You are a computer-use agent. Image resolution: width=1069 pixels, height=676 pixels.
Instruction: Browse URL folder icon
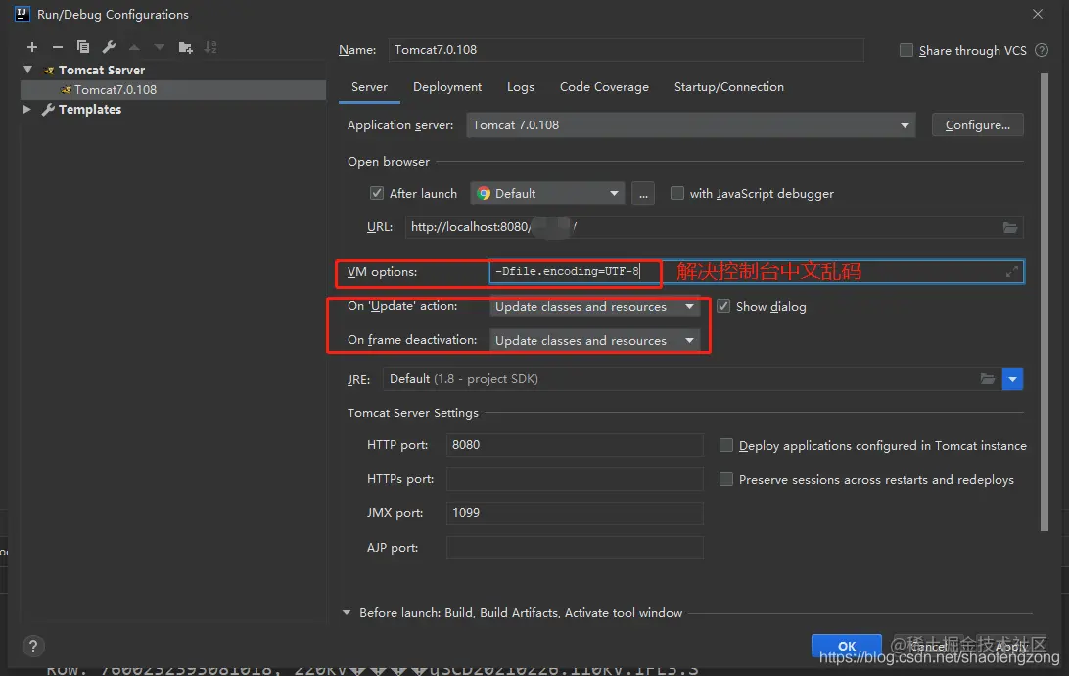click(1009, 227)
